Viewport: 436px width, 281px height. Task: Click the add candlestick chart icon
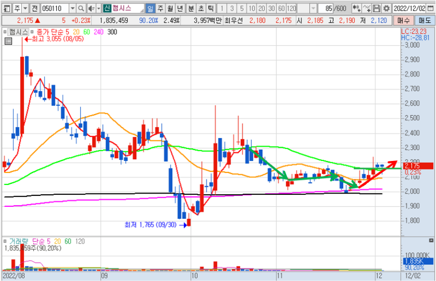pyautogui.click(x=356, y=9)
